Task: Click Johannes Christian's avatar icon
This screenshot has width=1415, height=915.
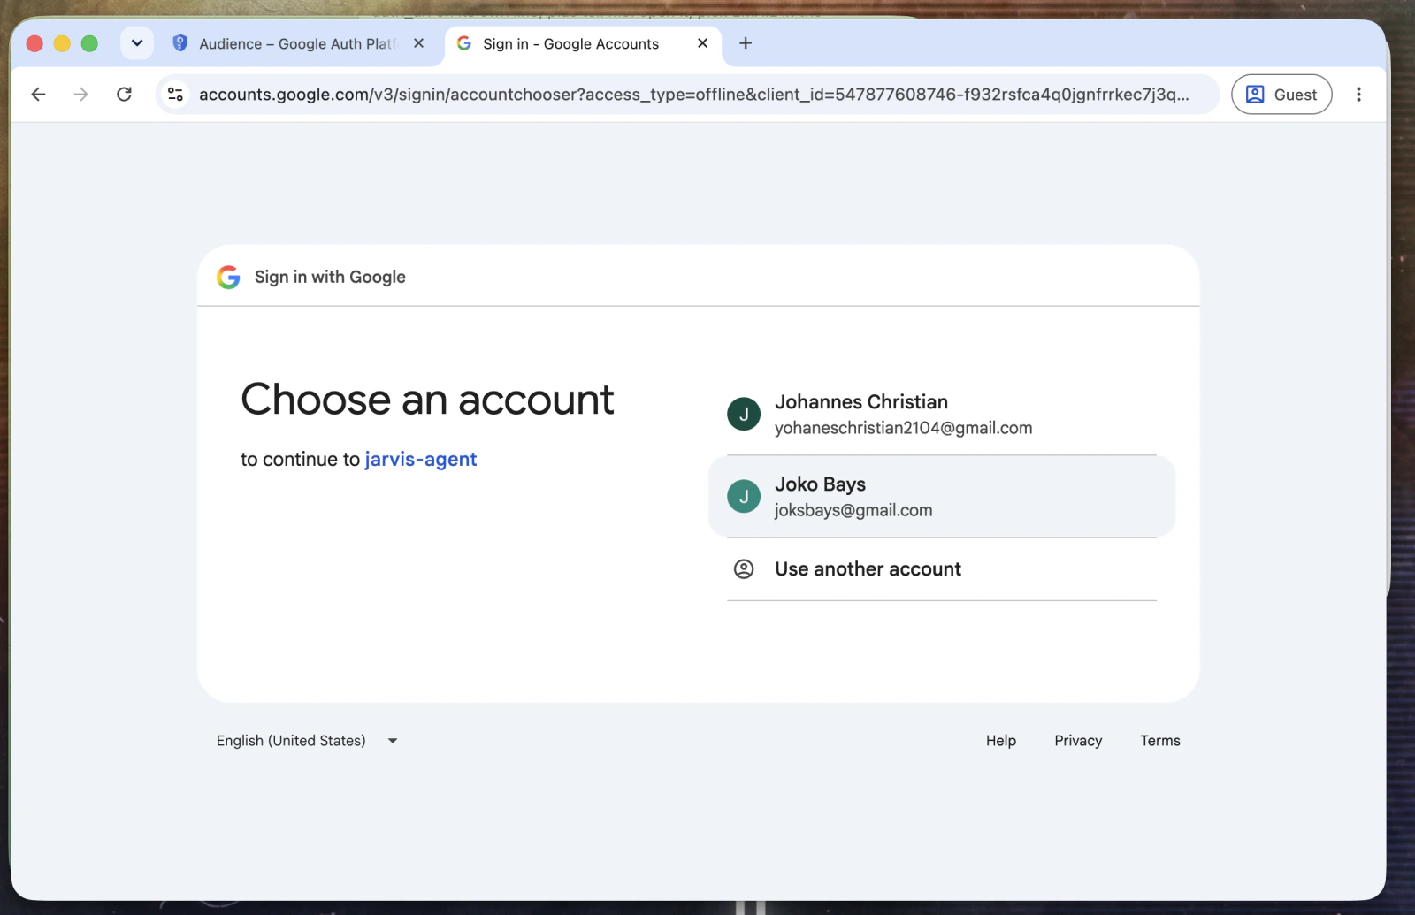Action: click(x=744, y=414)
